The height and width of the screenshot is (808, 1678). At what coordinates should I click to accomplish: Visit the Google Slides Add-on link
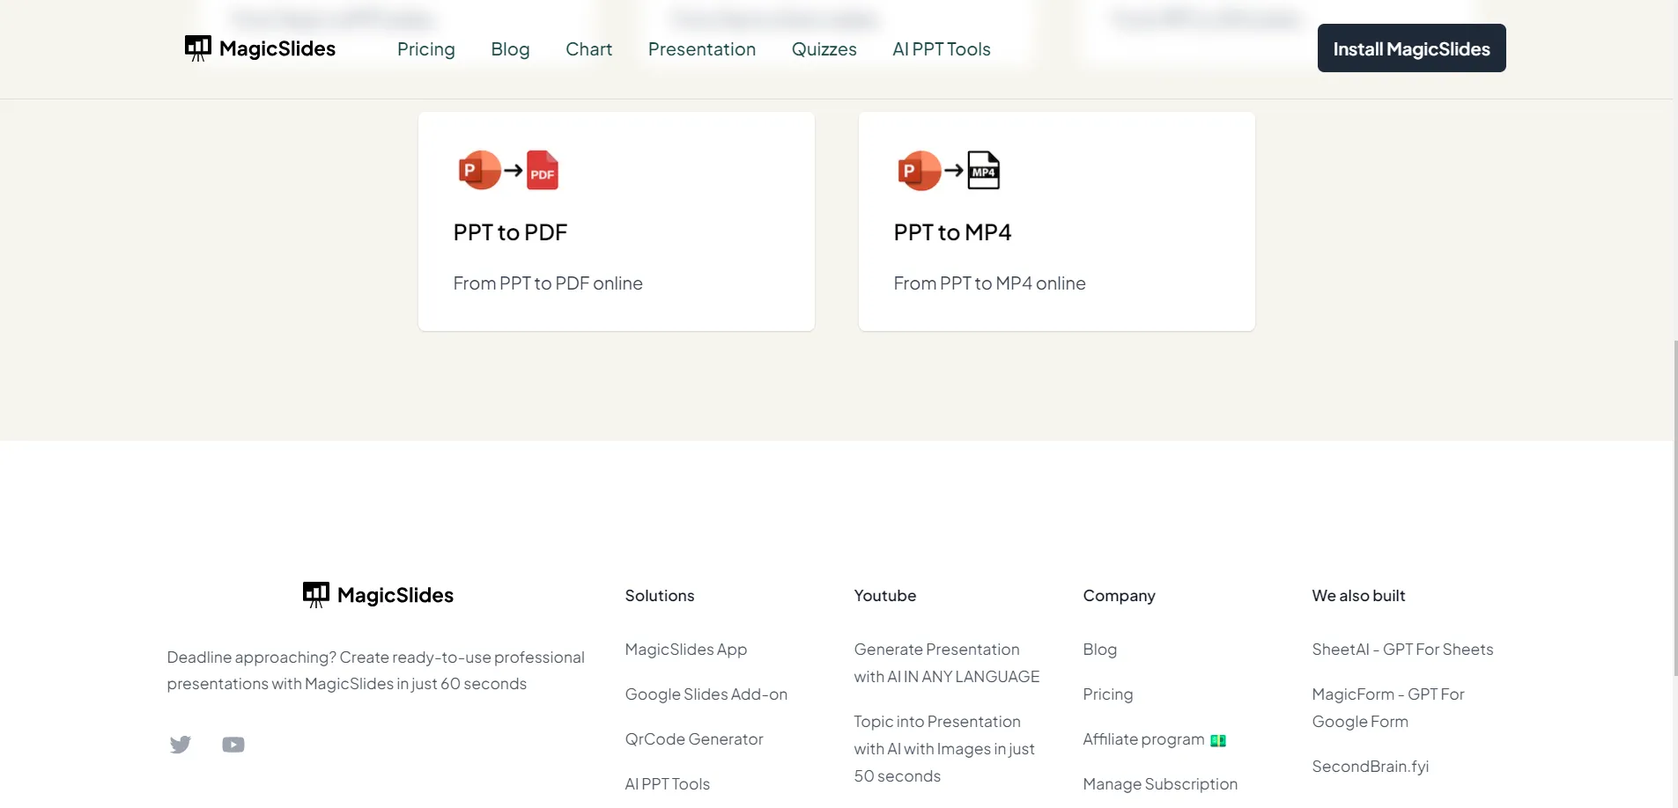coord(706,694)
